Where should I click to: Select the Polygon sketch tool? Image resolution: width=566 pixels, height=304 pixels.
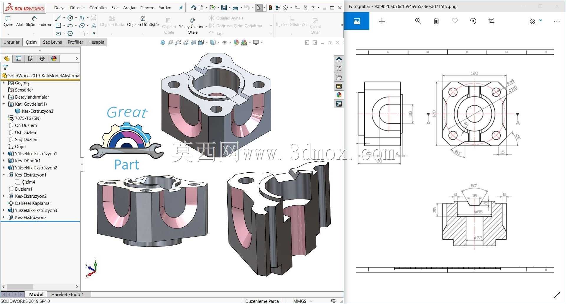pyautogui.click(x=70, y=33)
